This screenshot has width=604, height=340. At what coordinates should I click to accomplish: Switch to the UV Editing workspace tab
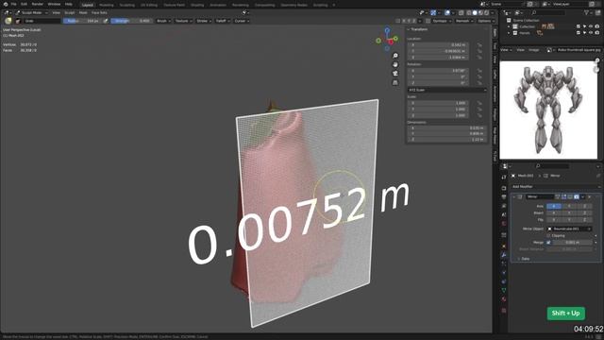pyautogui.click(x=149, y=5)
